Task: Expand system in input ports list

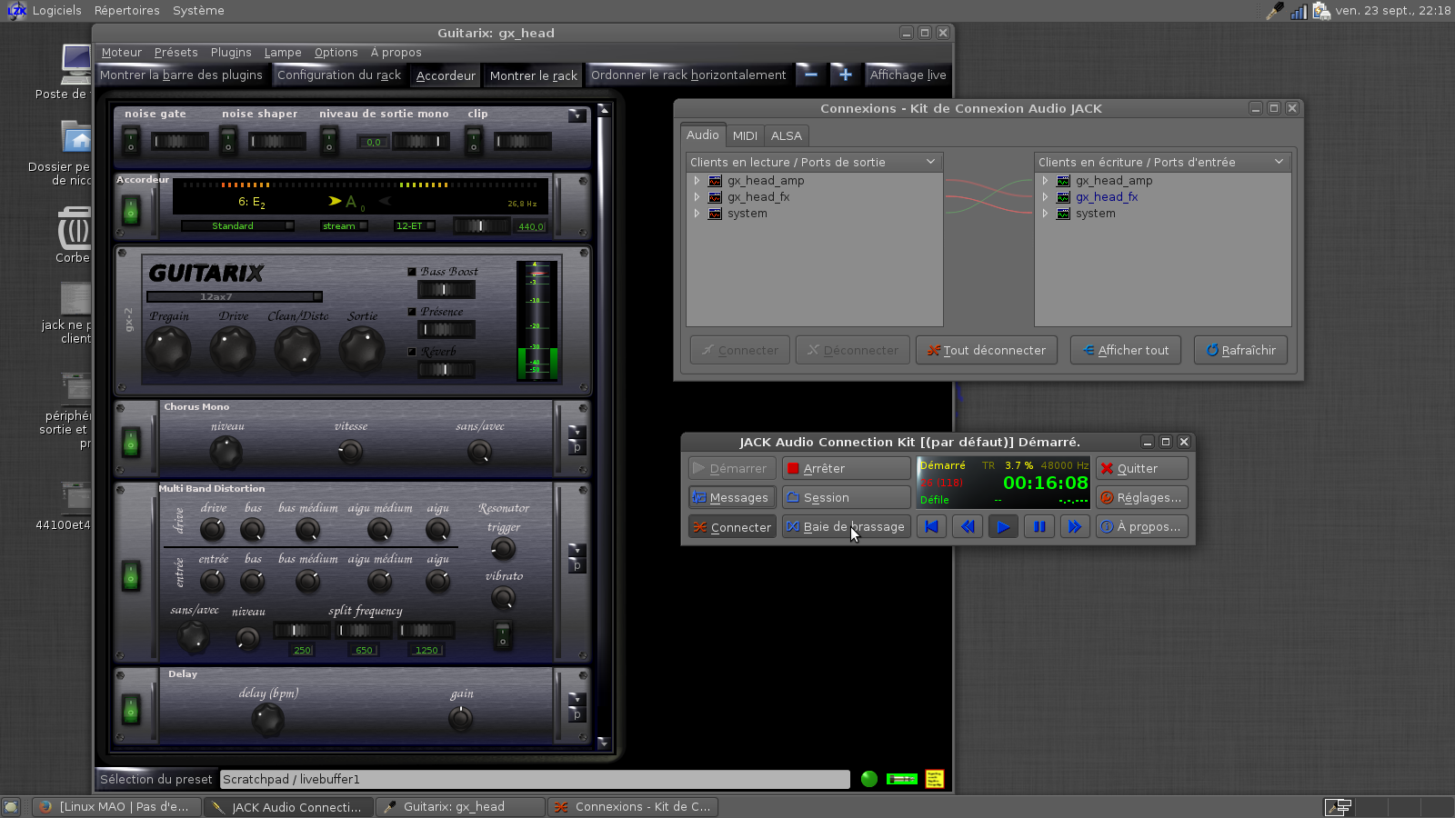Action: tap(1046, 214)
